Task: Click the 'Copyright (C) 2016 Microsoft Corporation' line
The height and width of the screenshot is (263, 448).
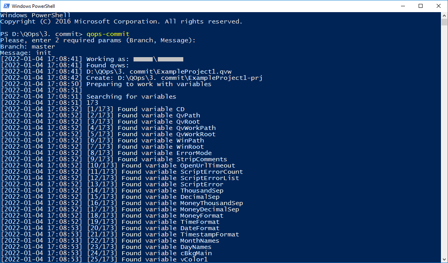Action: [121, 22]
